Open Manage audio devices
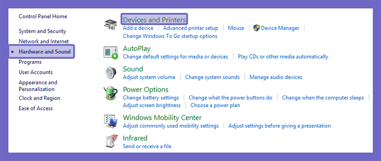The width and height of the screenshot is (381, 161). tap(276, 77)
